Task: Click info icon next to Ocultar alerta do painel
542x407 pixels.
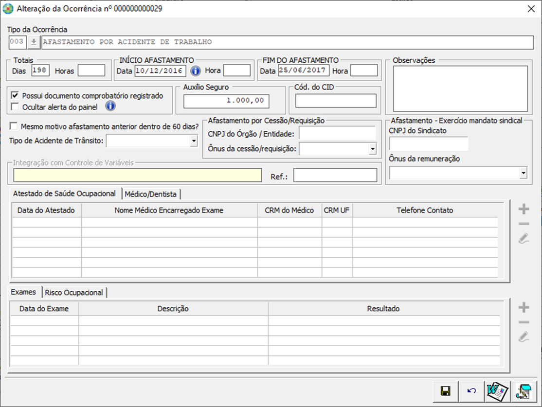Action: [110, 106]
